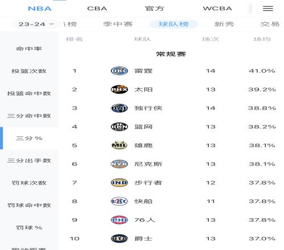
Task: Tap the Thunder OKC team logo
Action: (x=119, y=71)
